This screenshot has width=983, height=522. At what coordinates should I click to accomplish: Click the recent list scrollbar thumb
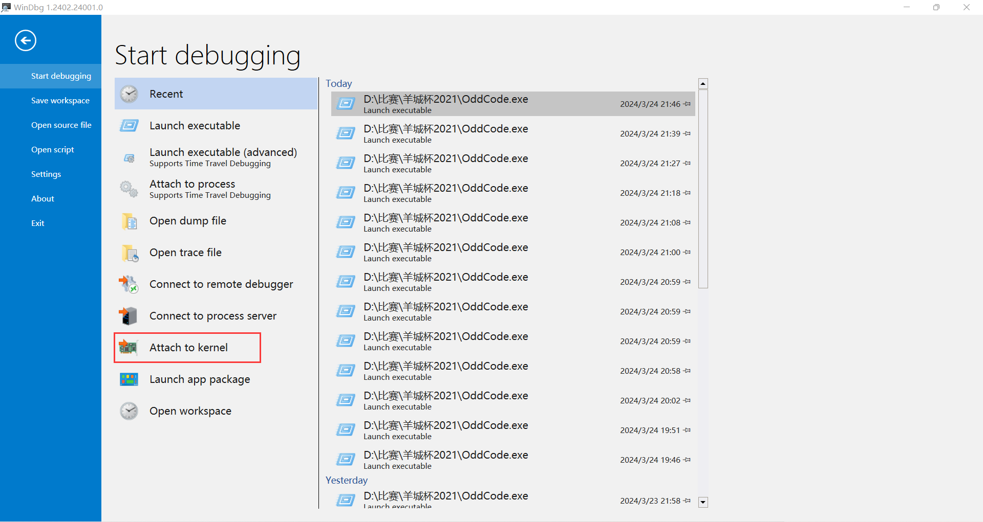[703, 189]
